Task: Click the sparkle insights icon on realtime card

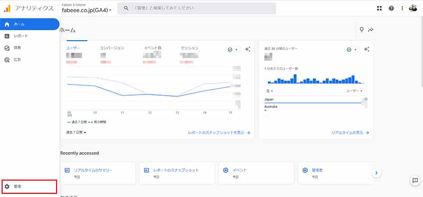Action: click(x=366, y=49)
